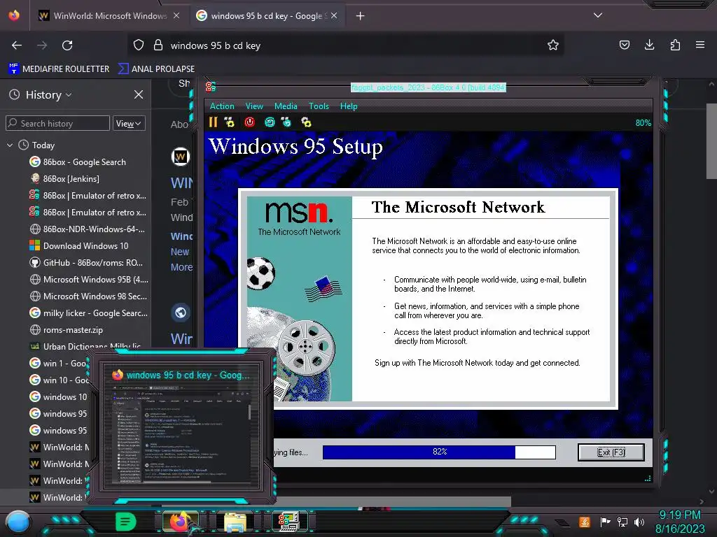Click Exit (F3) in Windows 95 Setup

click(x=611, y=452)
